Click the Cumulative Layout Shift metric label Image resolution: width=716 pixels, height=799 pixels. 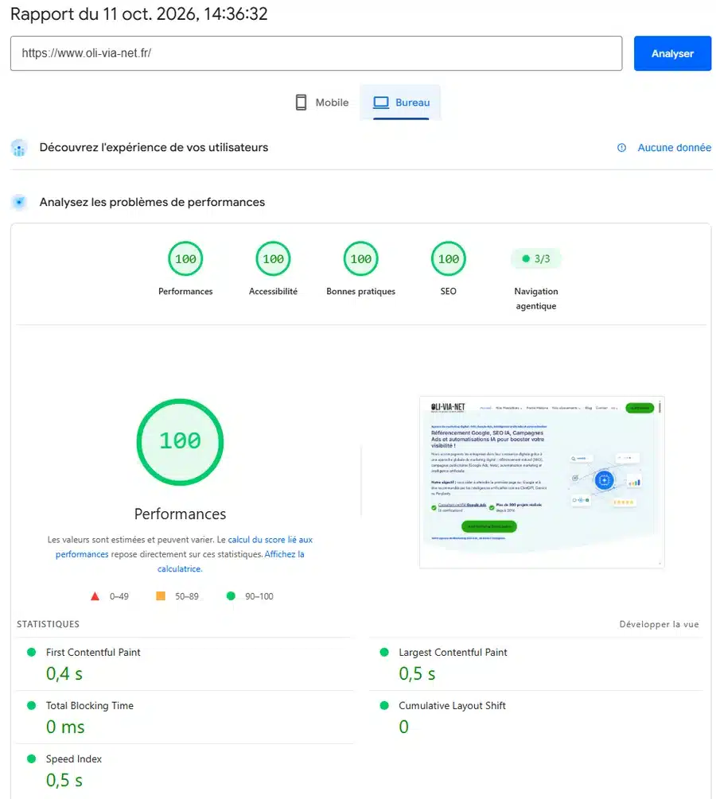pyautogui.click(x=452, y=706)
